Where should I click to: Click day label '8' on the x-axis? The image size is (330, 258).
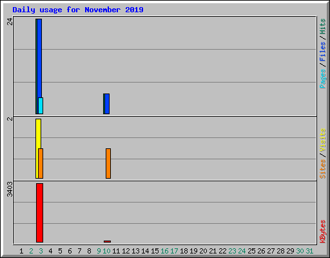pos(89,251)
